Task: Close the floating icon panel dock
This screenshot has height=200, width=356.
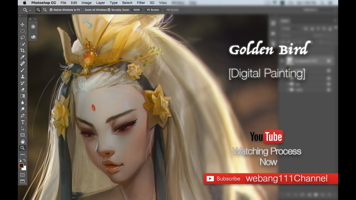Action: pos(30,19)
